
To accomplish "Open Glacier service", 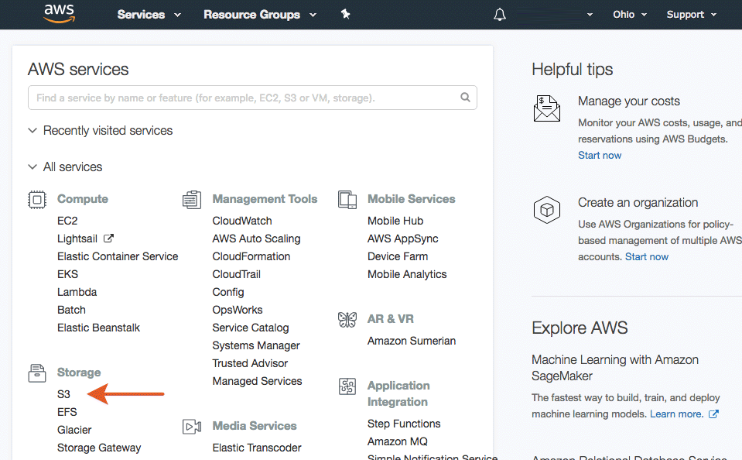I will coord(74,430).
